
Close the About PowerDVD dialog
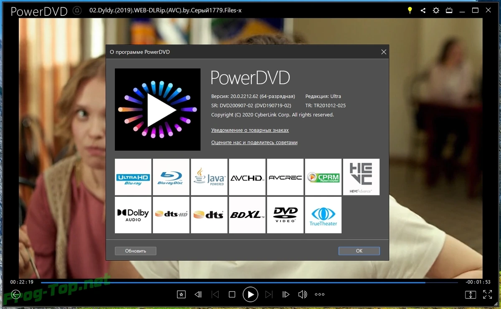pyautogui.click(x=384, y=52)
